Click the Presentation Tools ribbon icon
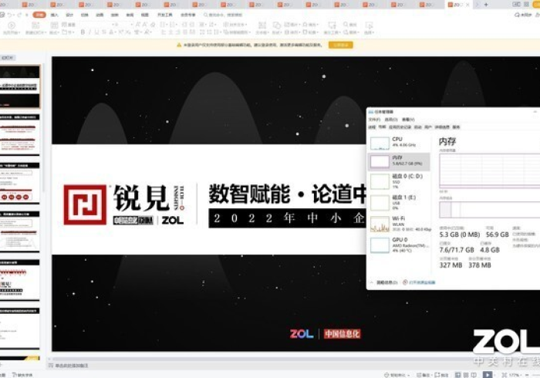540x378 pixels. click(x=332, y=25)
